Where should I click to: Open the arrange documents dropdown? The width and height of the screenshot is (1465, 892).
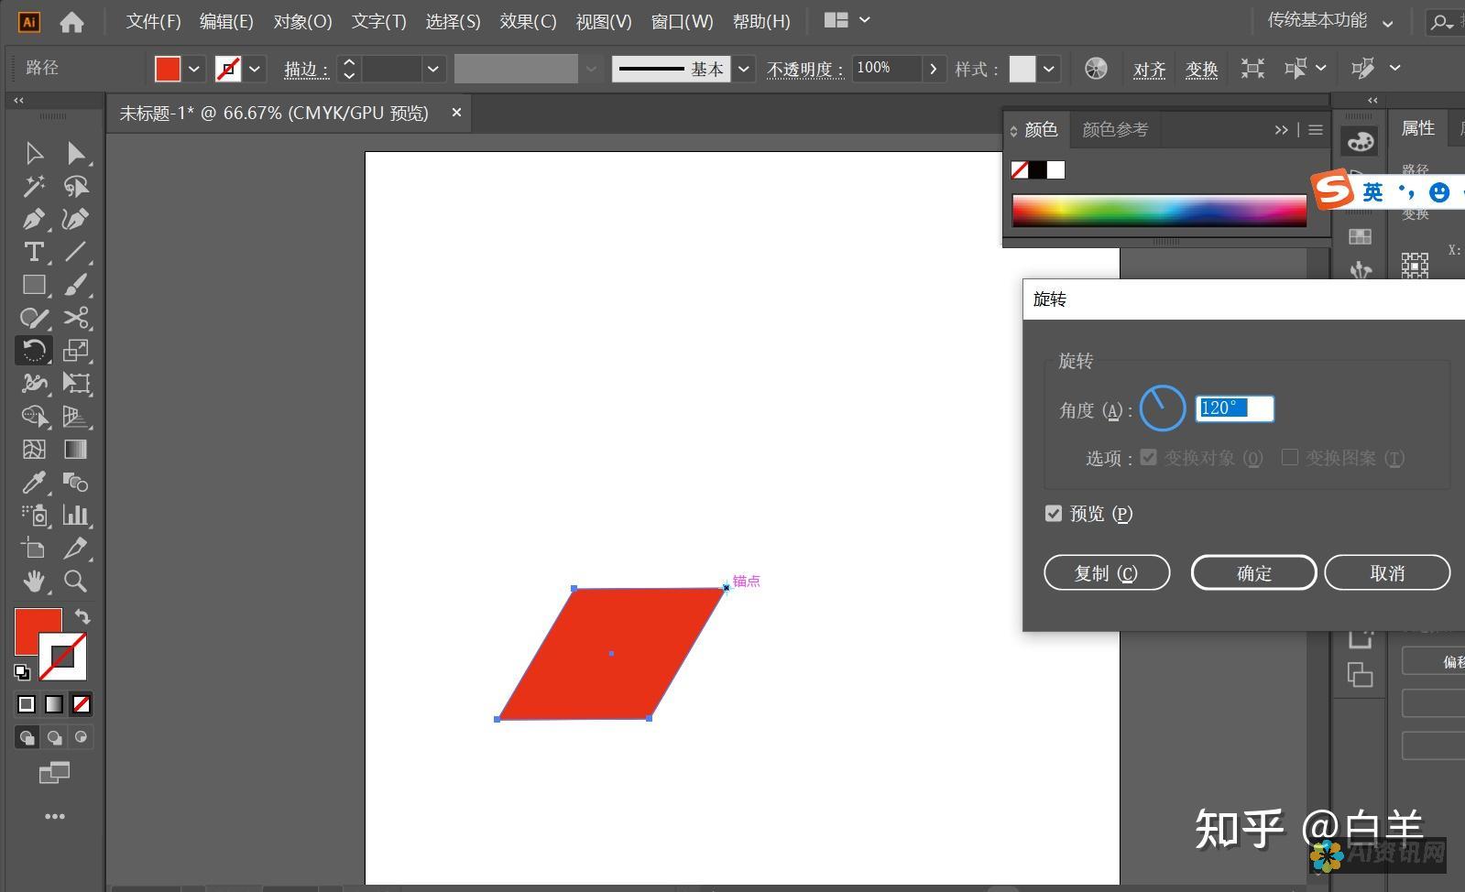click(847, 20)
